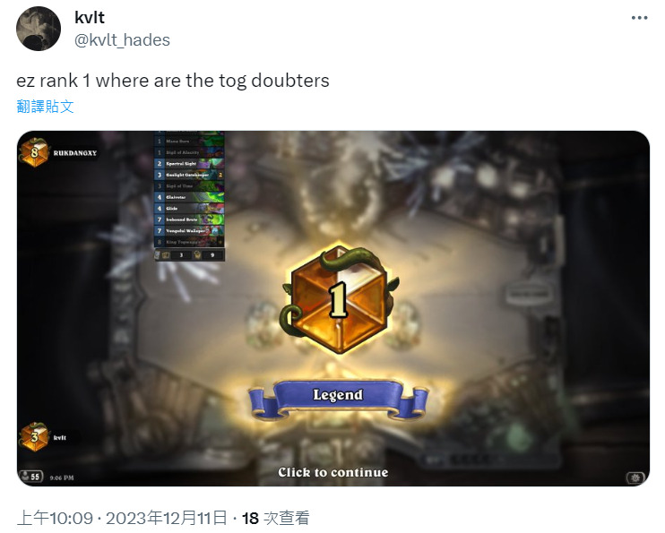Screen dimensions: 665x533
Task: Click kvlt's round profile avatar
Action: coord(39,29)
